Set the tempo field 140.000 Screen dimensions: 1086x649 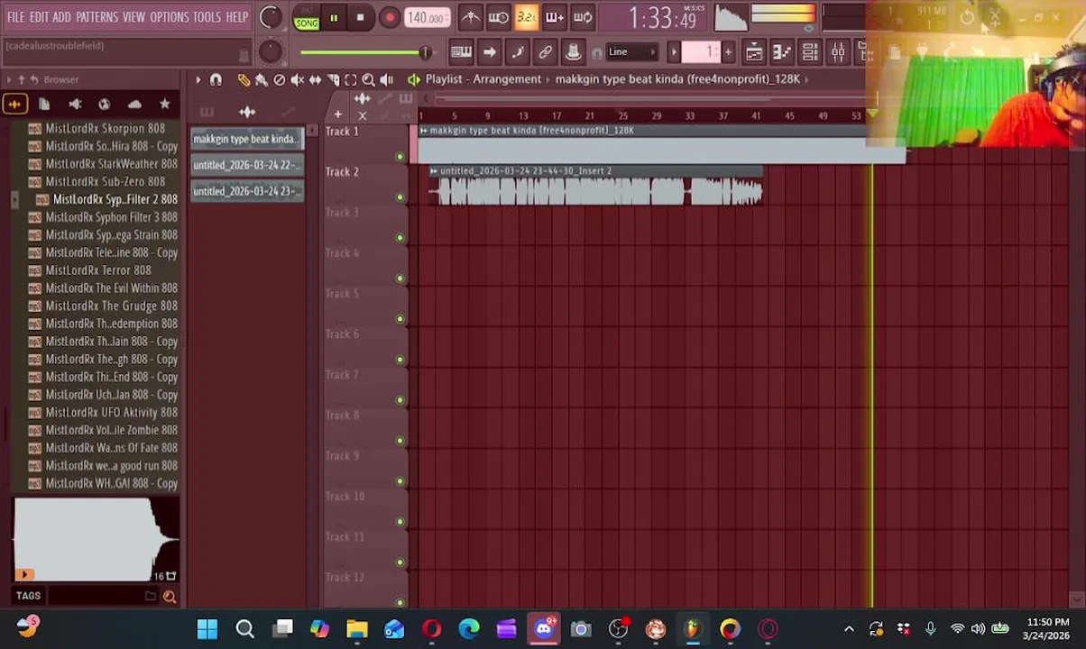pyautogui.click(x=426, y=18)
